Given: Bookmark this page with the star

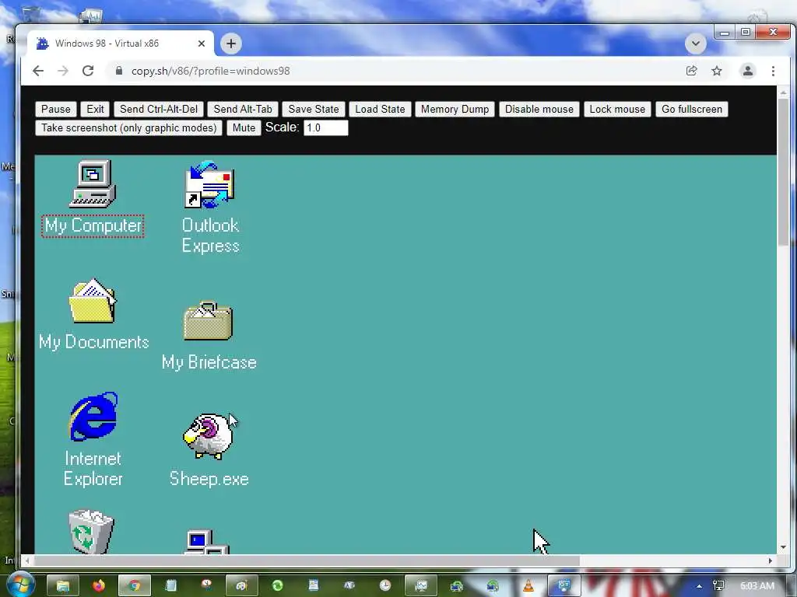Looking at the screenshot, I should (x=717, y=71).
